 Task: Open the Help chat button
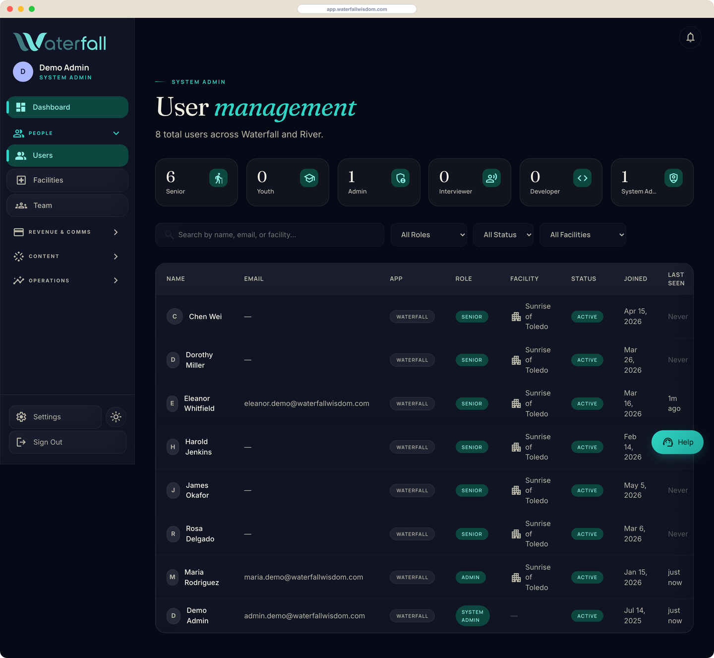coord(677,442)
